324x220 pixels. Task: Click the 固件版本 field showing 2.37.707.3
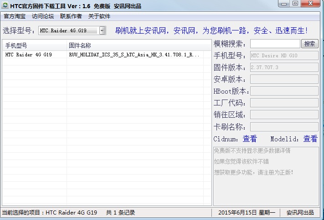pos(284,67)
